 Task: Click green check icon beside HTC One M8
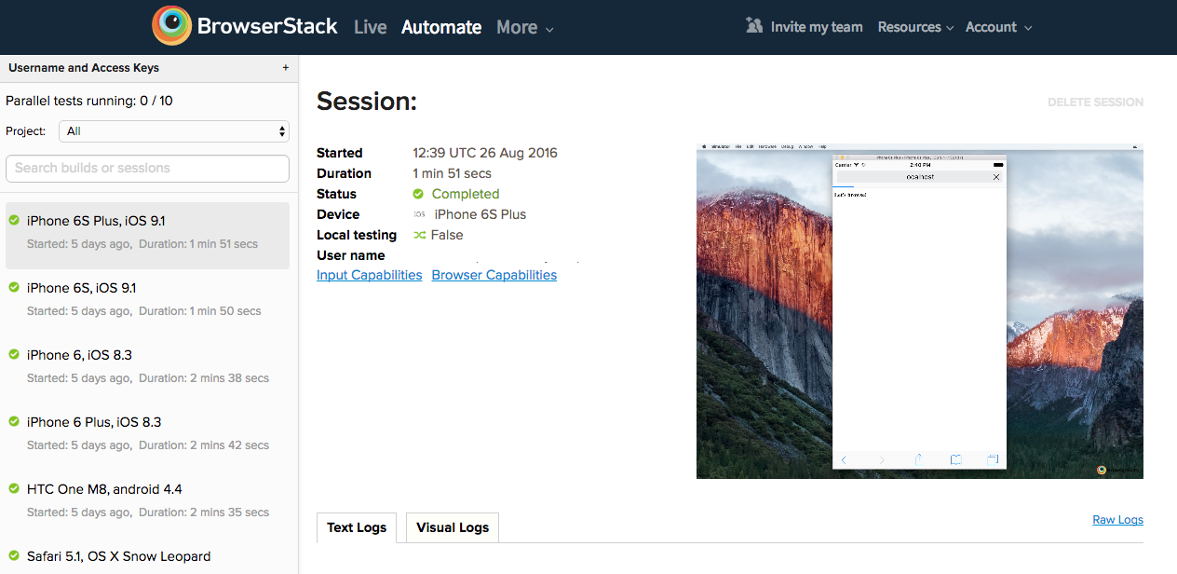(14, 488)
